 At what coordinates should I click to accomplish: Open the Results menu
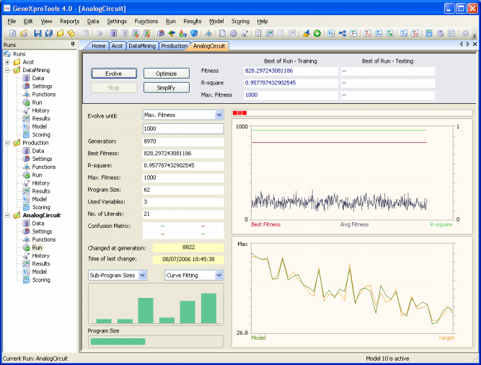click(x=193, y=21)
